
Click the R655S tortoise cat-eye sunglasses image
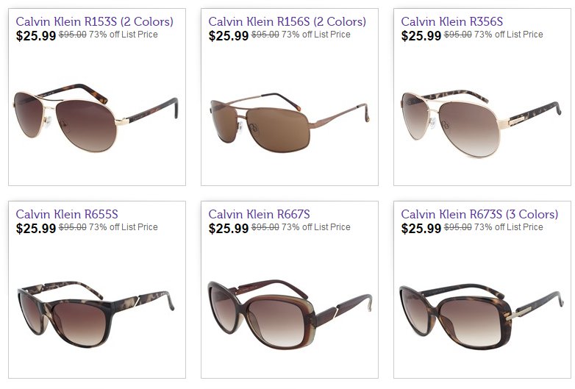click(x=96, y=314)
